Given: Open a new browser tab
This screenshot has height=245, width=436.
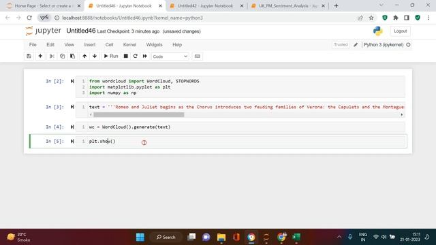Looking at the screenshot, I should click(336, 6).
